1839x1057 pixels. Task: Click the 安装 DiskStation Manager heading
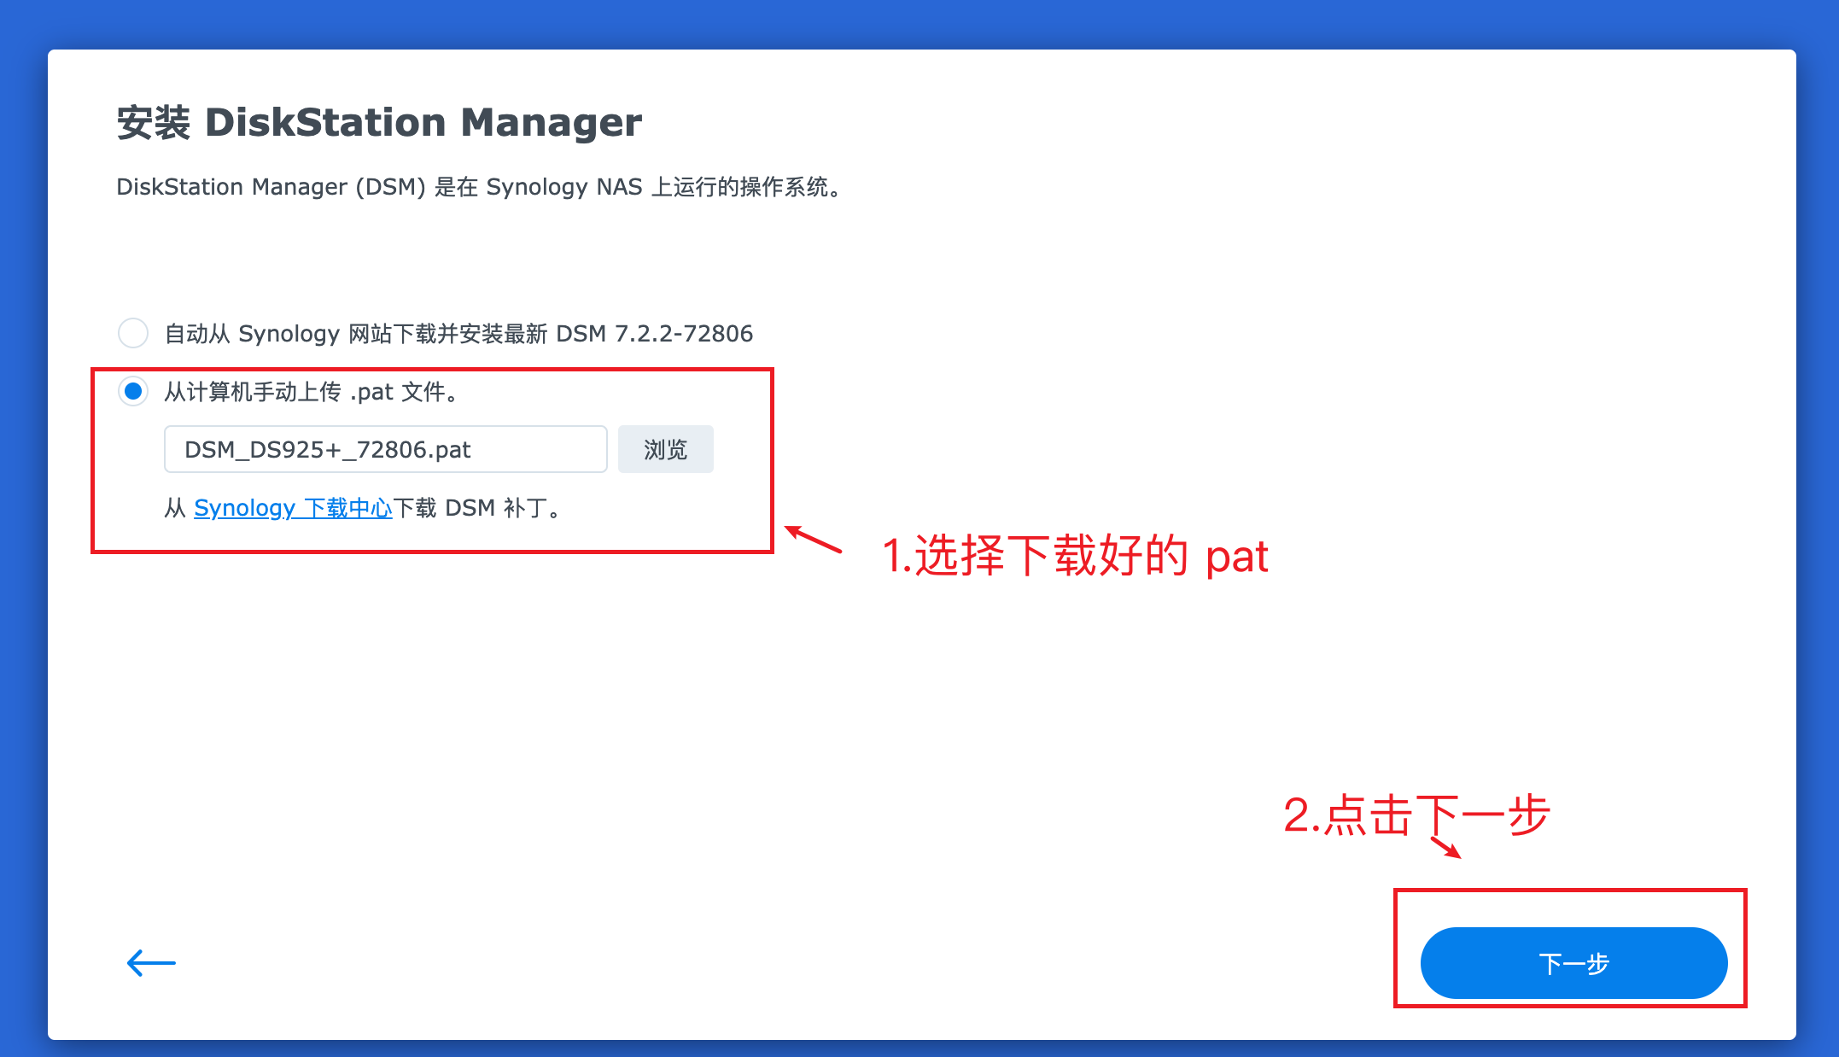[379, 122]
